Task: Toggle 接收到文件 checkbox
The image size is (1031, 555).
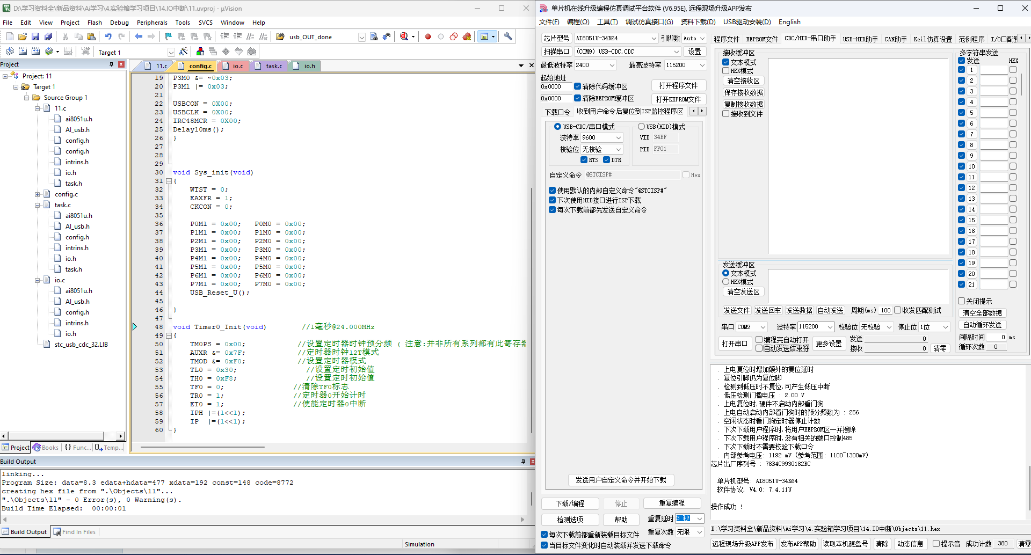Action: 725,114
